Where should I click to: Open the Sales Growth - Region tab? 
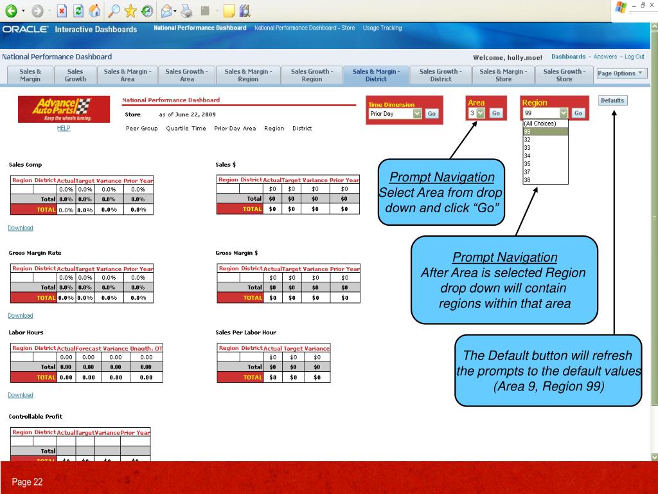312,75
